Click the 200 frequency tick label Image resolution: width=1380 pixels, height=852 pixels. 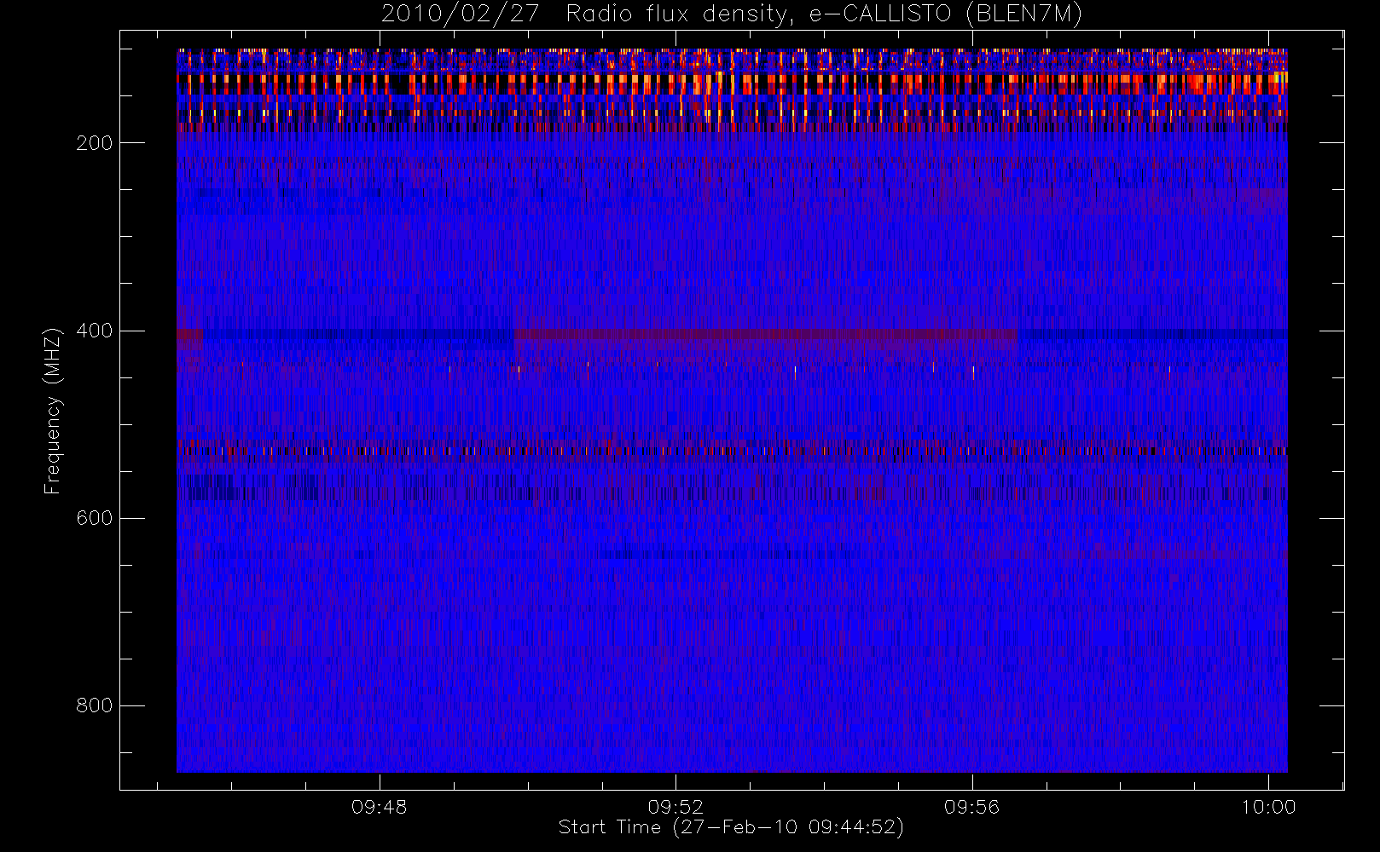[94, 143]
